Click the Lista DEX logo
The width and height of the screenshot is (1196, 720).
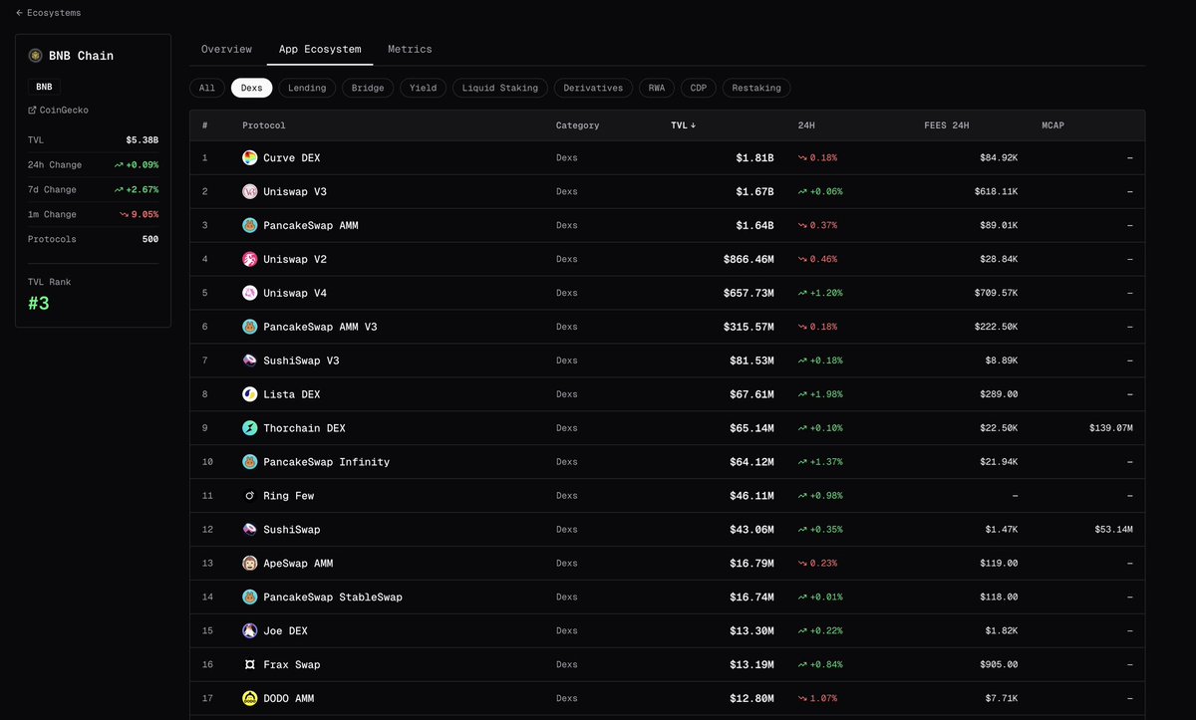coord(250,394)
